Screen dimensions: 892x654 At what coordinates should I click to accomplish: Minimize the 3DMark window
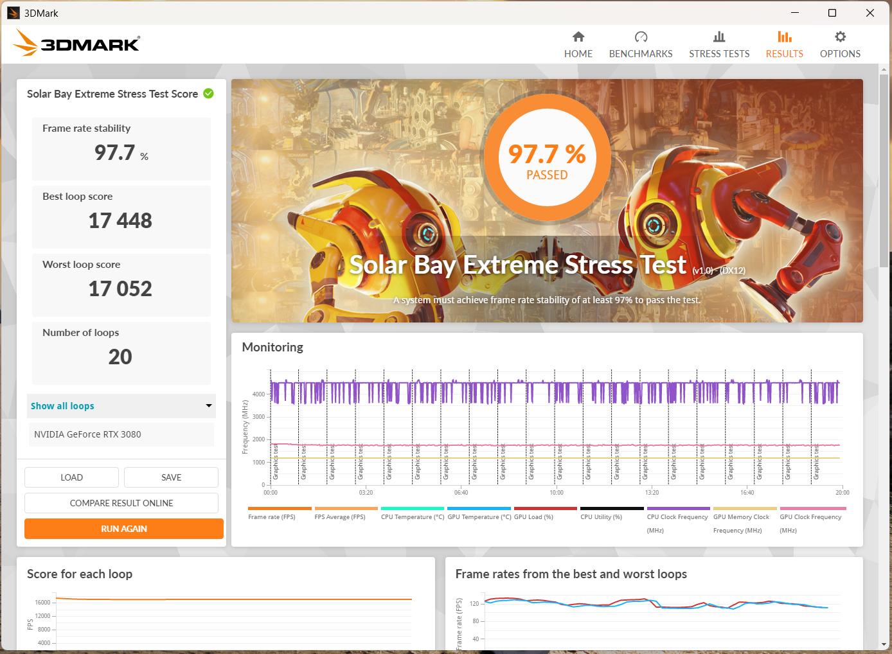pos(794,13)
